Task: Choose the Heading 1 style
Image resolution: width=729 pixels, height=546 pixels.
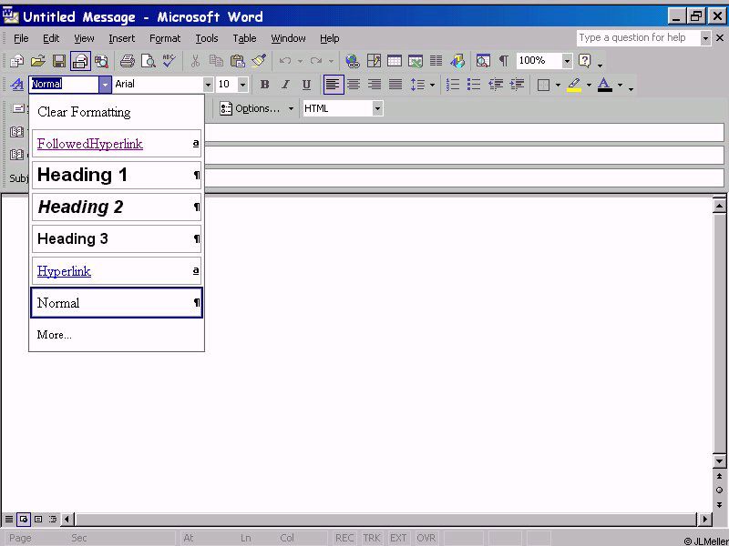Action: tap(117, 175)
